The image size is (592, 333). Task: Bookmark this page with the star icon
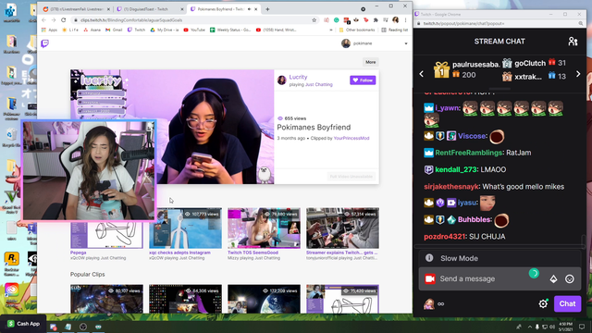(x=314, y=20)
